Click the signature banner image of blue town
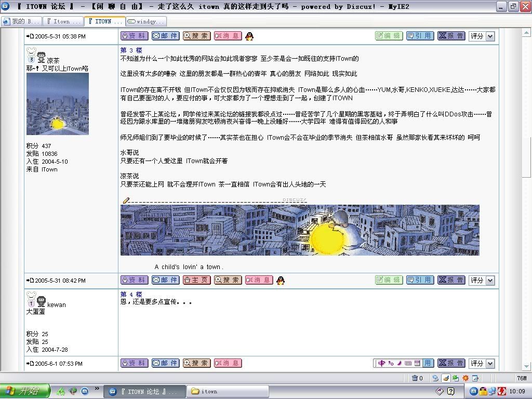 pos(300,230)
